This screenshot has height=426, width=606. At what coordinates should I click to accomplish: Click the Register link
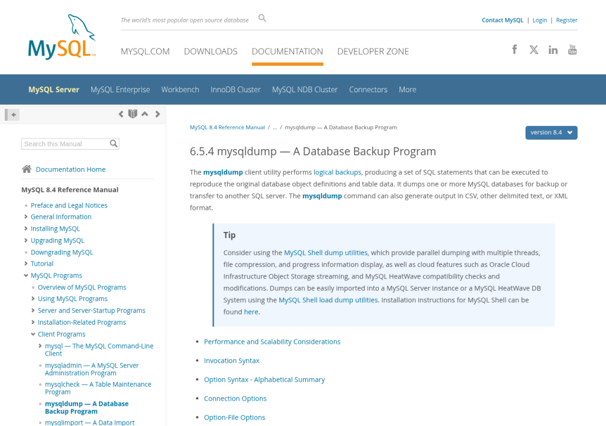[x=566, y=20]
